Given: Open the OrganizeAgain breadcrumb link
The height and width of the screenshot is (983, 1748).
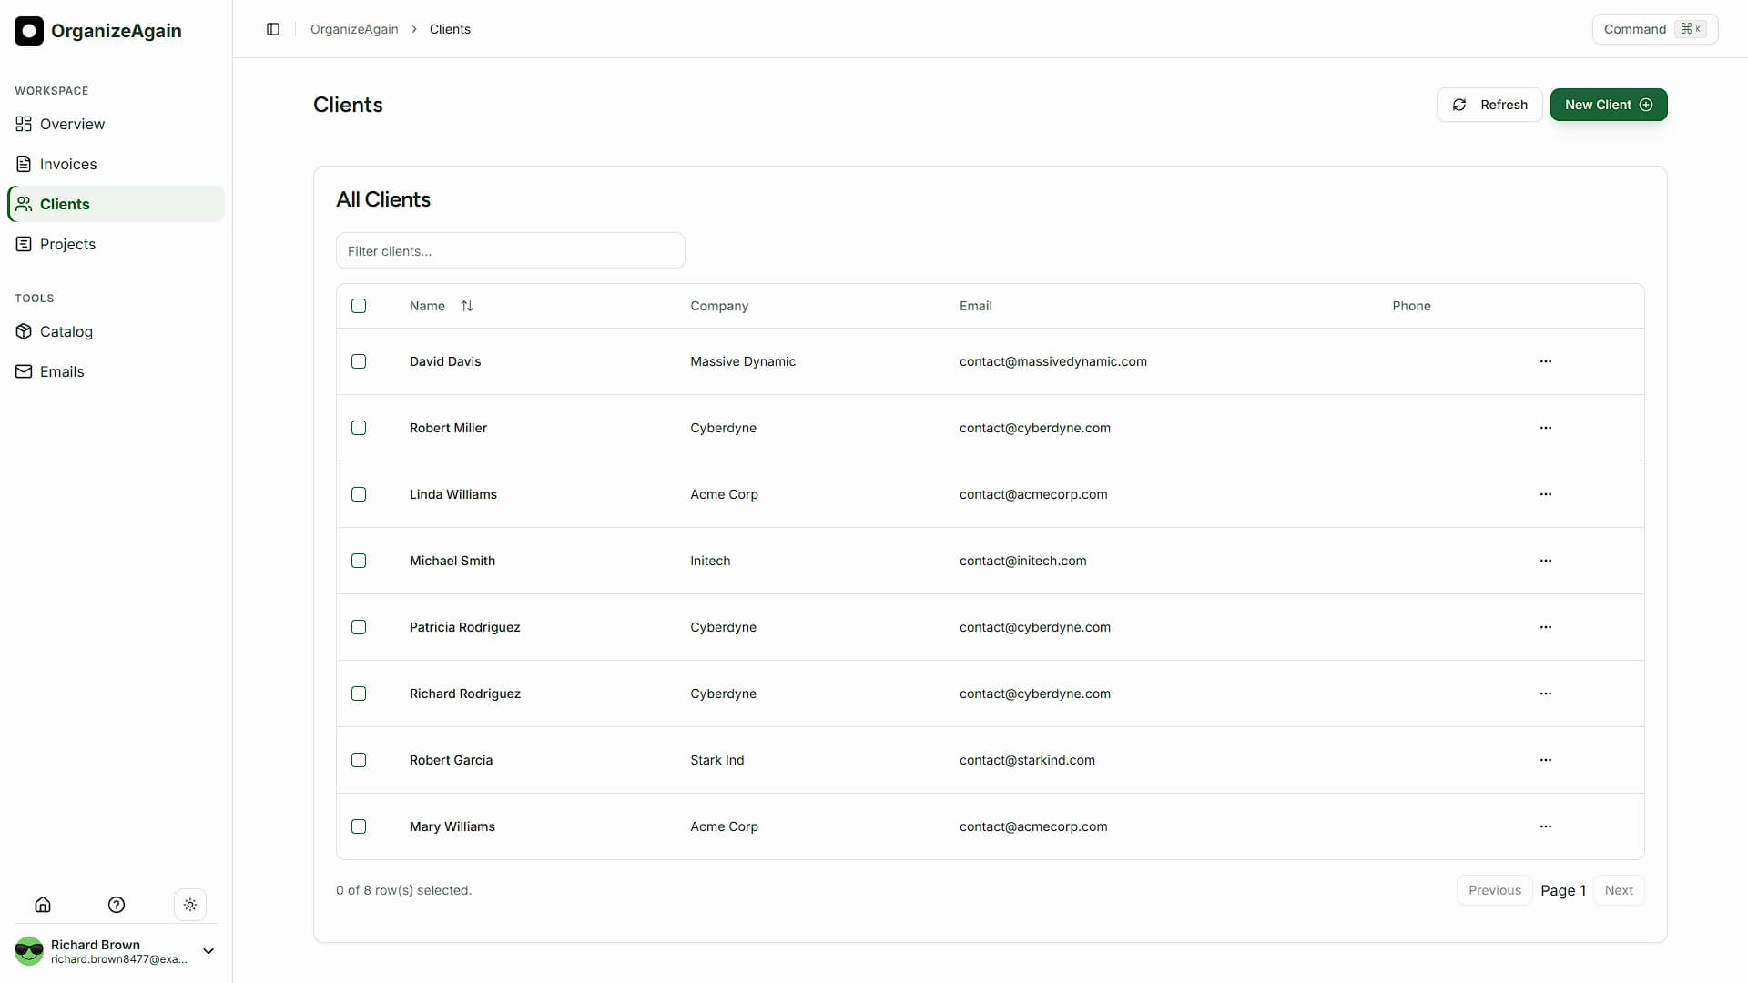Looking at the screenshot, I should tap(354, 29).
